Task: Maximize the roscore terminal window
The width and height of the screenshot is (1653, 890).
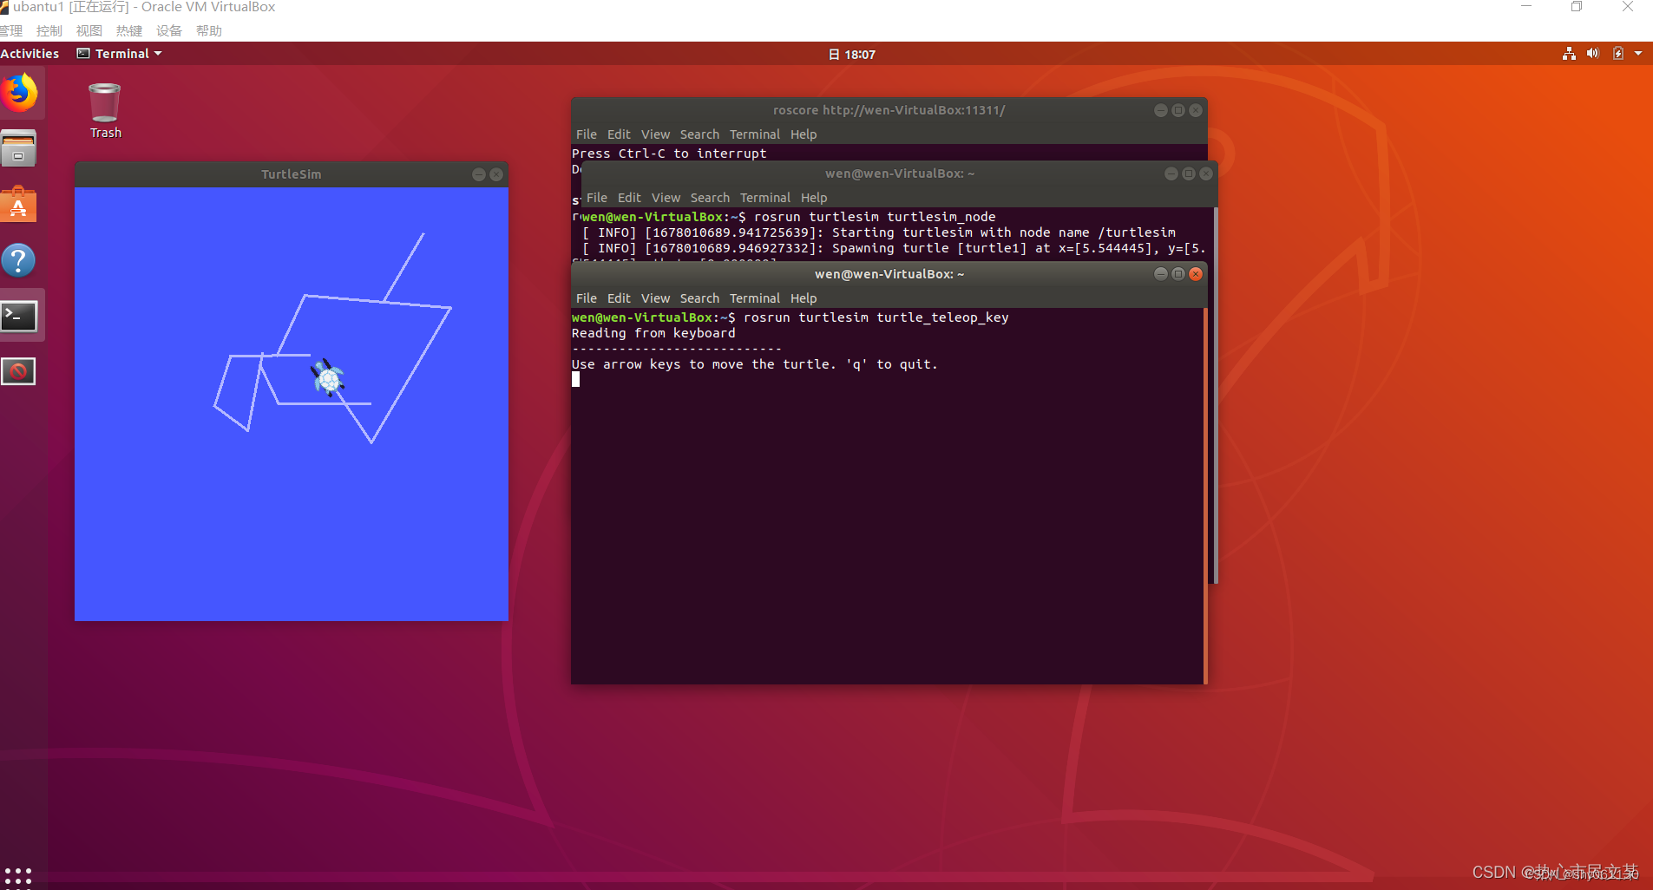Action: 1178,110
